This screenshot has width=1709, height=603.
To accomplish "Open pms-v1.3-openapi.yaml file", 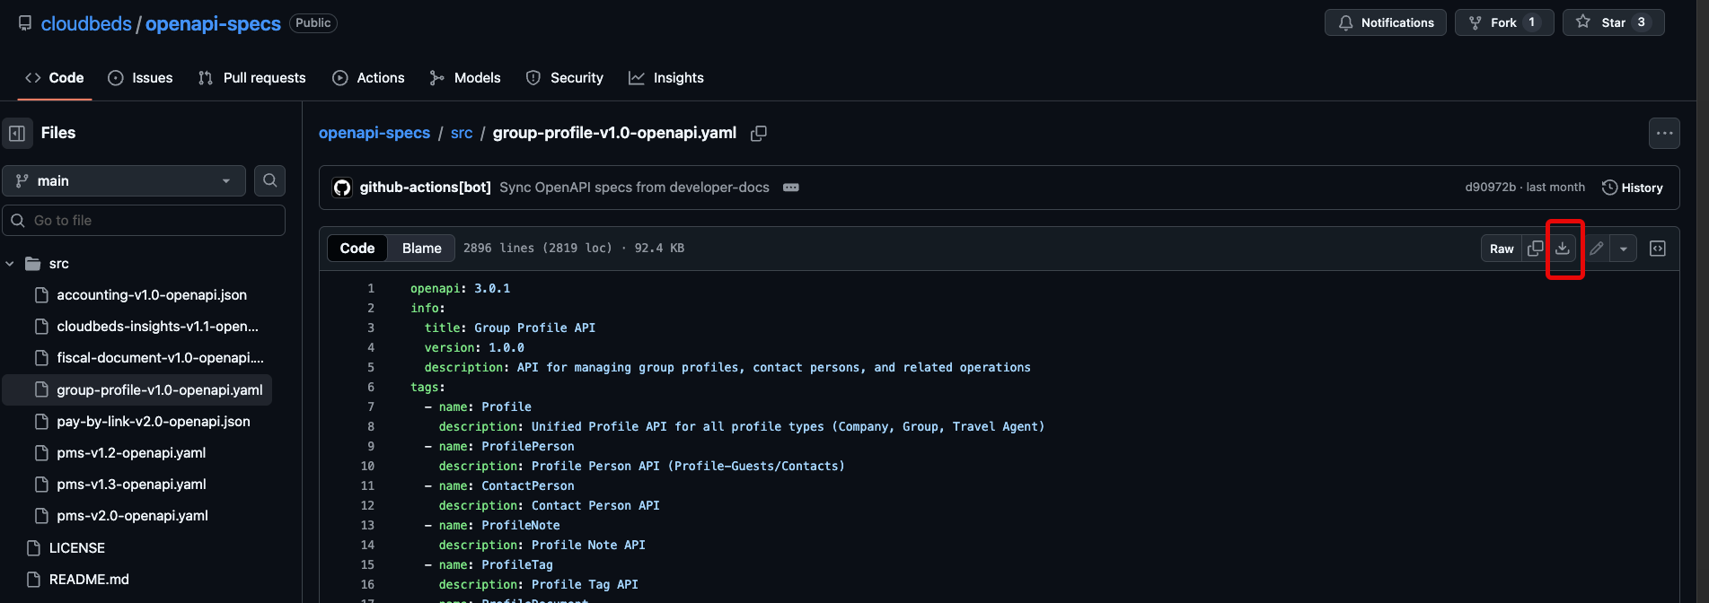I will coord(131,484).
